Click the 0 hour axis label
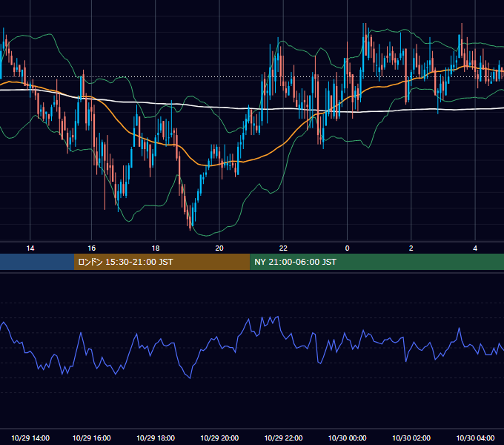 pos(347,248)
